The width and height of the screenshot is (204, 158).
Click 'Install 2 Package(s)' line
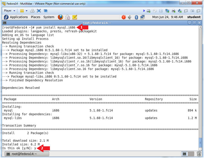25,133
